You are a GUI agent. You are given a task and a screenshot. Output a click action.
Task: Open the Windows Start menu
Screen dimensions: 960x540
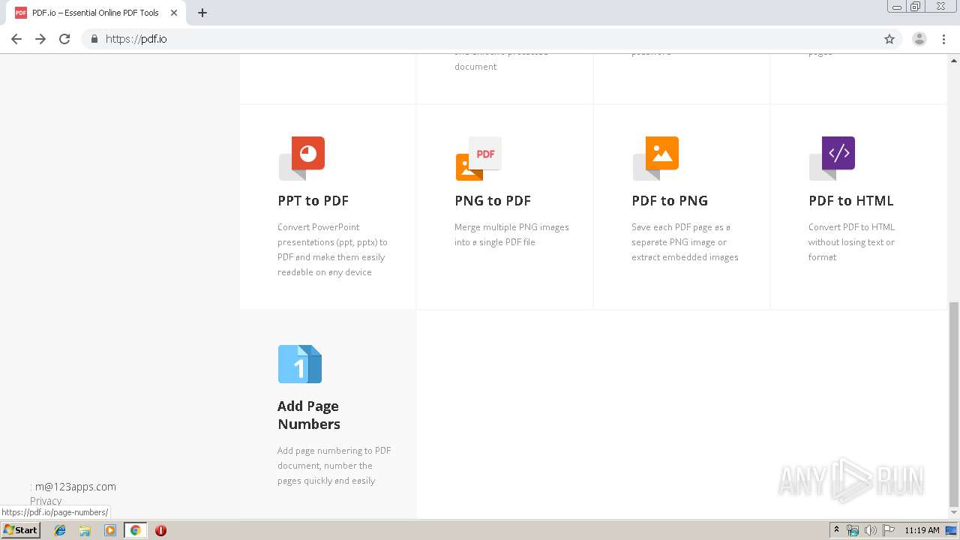[x=20, y=530]
